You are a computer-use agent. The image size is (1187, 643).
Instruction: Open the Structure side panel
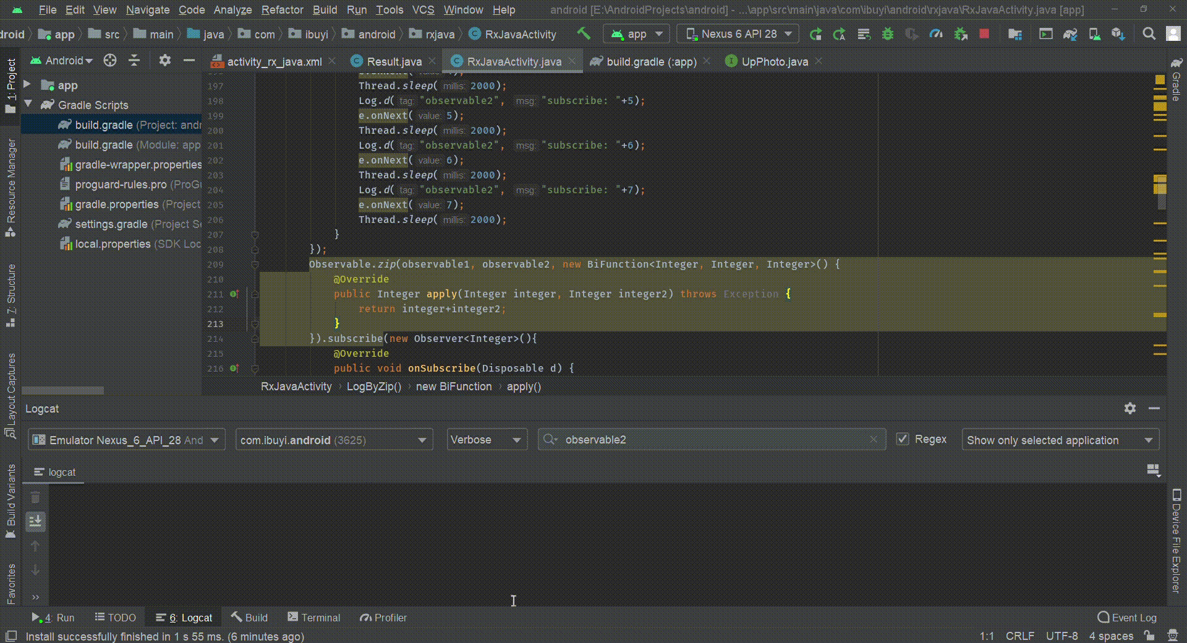(11, 296)
